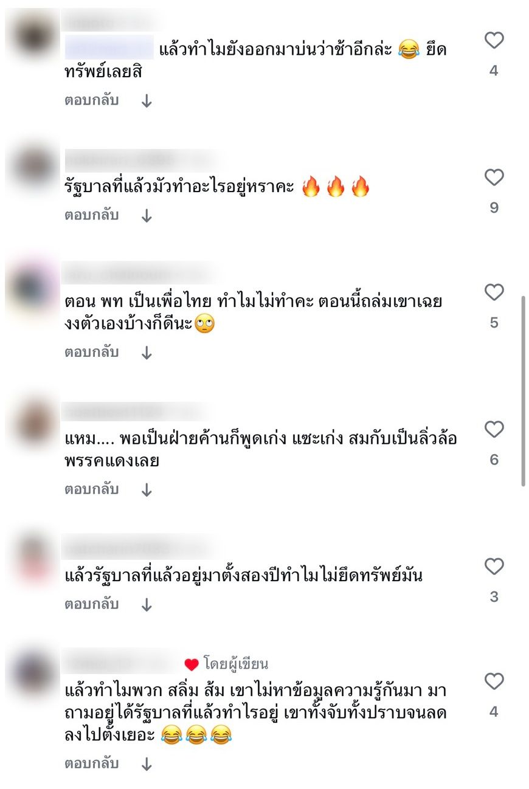Expand replies arrow under the สองปี comment
529x789 pixels.
point(147,605)
